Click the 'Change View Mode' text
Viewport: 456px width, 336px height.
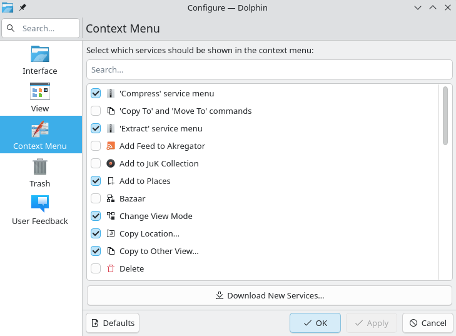(156, 216)
